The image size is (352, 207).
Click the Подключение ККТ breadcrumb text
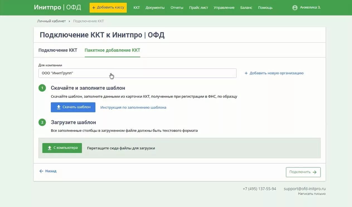click(88, 21)
